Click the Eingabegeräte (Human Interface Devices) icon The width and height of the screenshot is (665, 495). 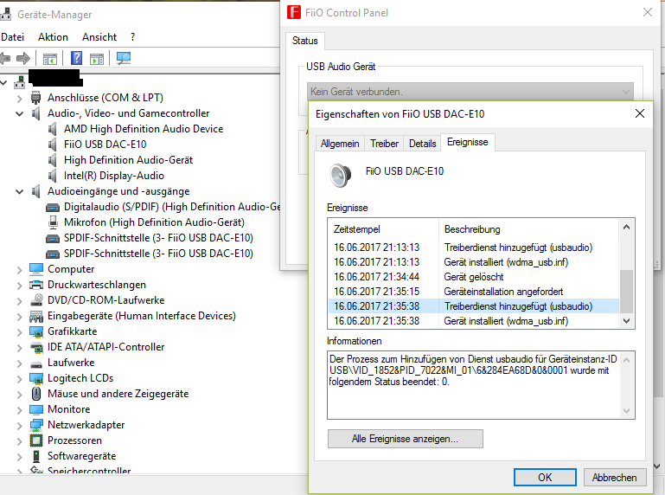[x=36, y=316]
